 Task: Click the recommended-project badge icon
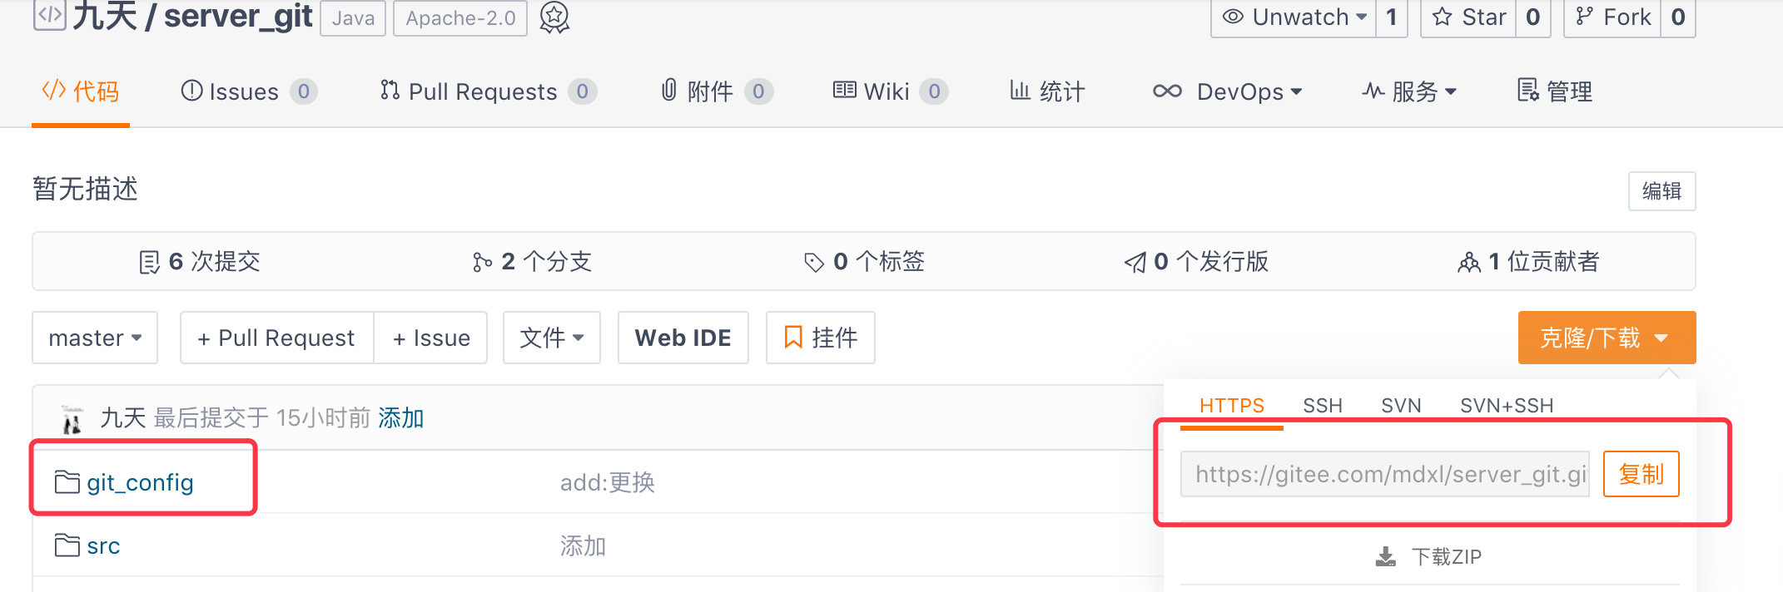[554, 17]
